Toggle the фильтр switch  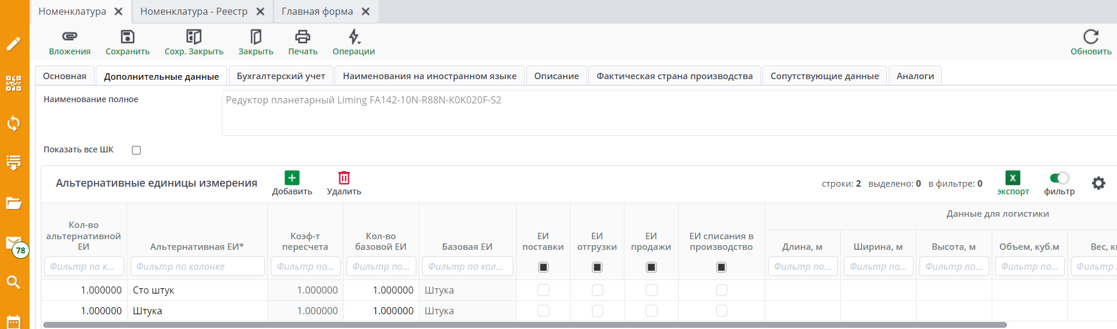(1059, 178)
